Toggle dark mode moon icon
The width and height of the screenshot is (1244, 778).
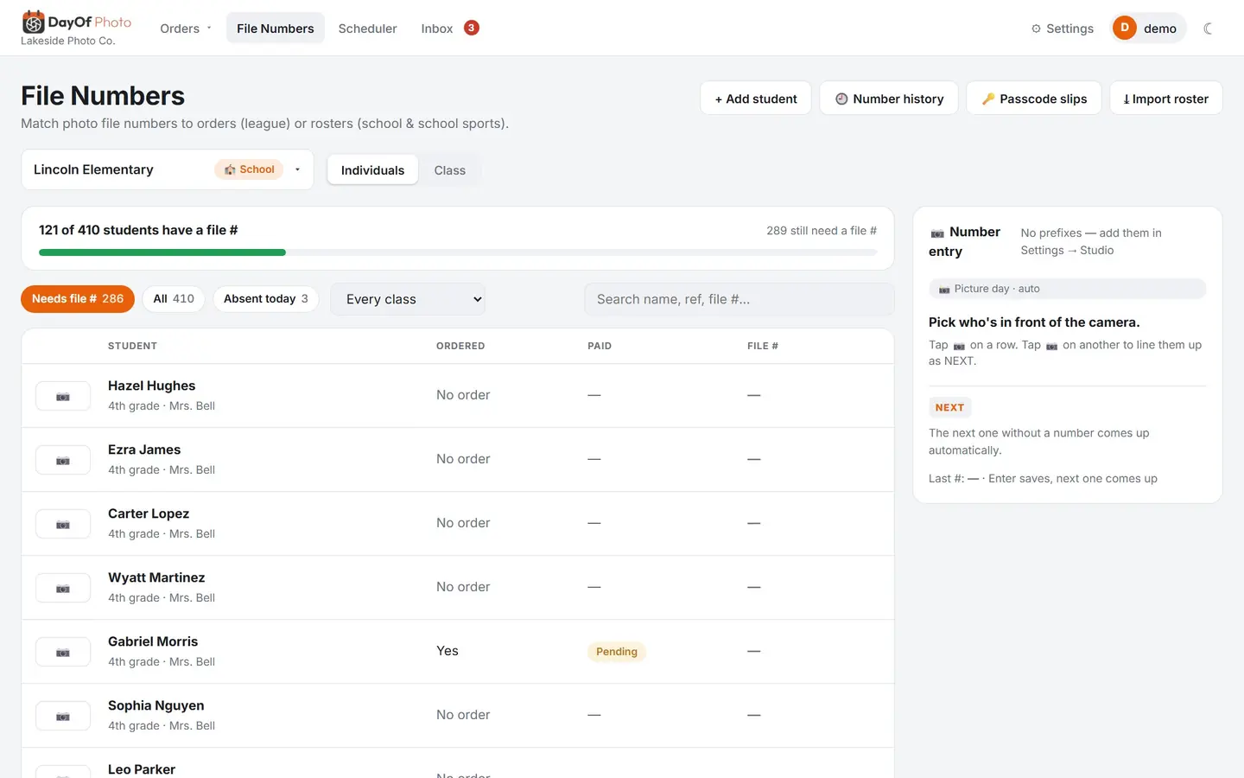(1208, 29)
